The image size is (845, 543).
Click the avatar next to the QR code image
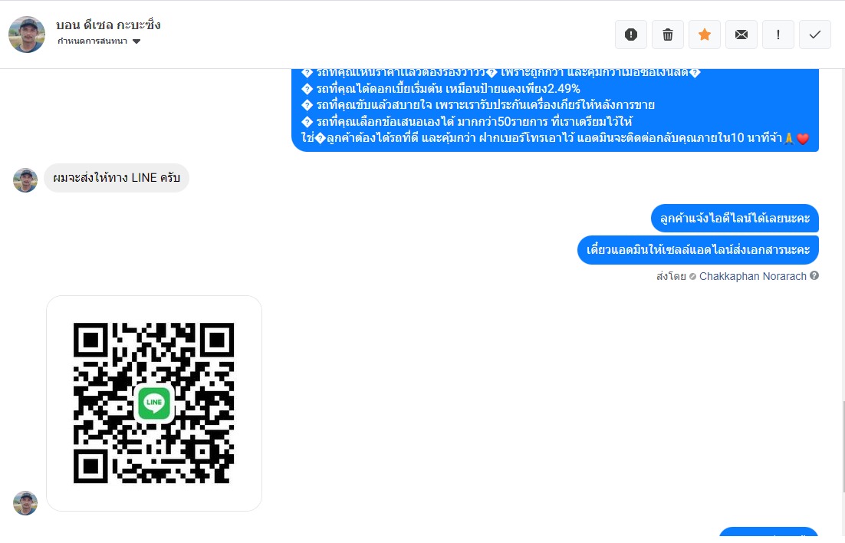click(25, 503)
